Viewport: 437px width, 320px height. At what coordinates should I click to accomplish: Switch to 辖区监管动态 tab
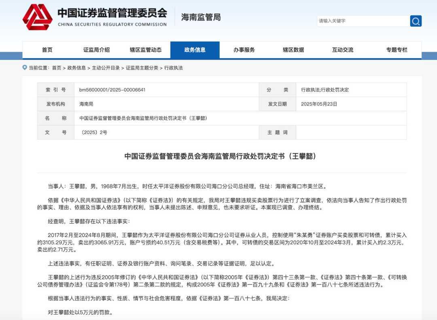146,50
